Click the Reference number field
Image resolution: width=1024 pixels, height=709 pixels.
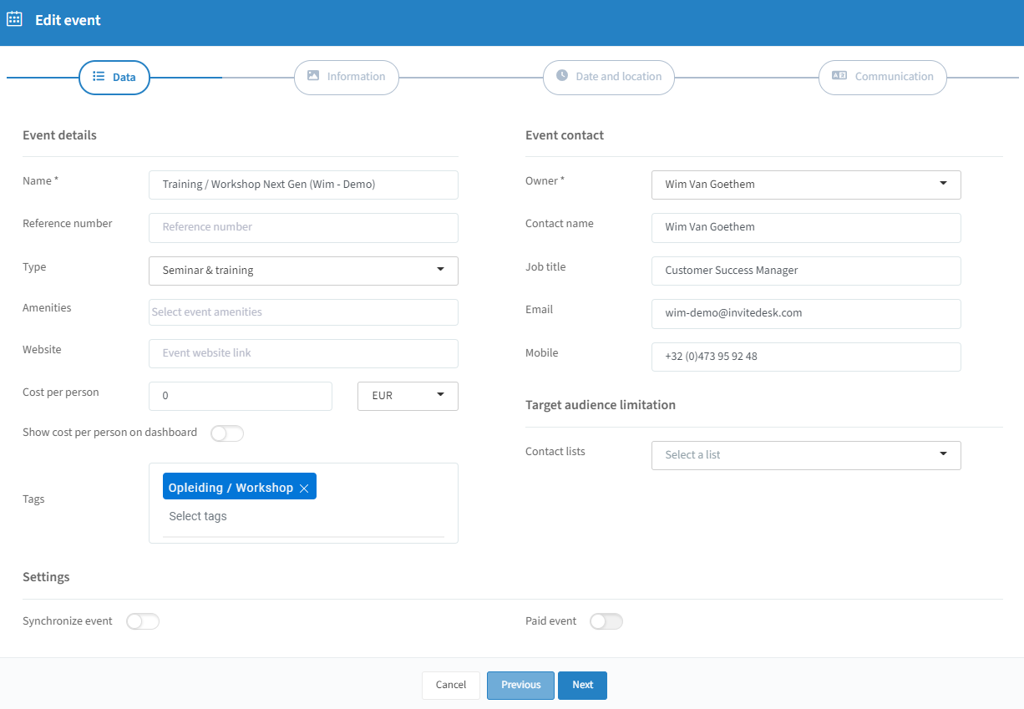pyautogui.click(x=303, y=227)
